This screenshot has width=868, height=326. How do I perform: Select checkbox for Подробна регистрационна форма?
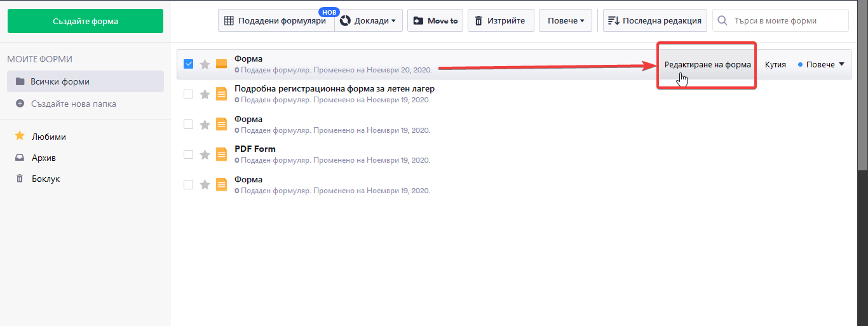coord(188,94)
